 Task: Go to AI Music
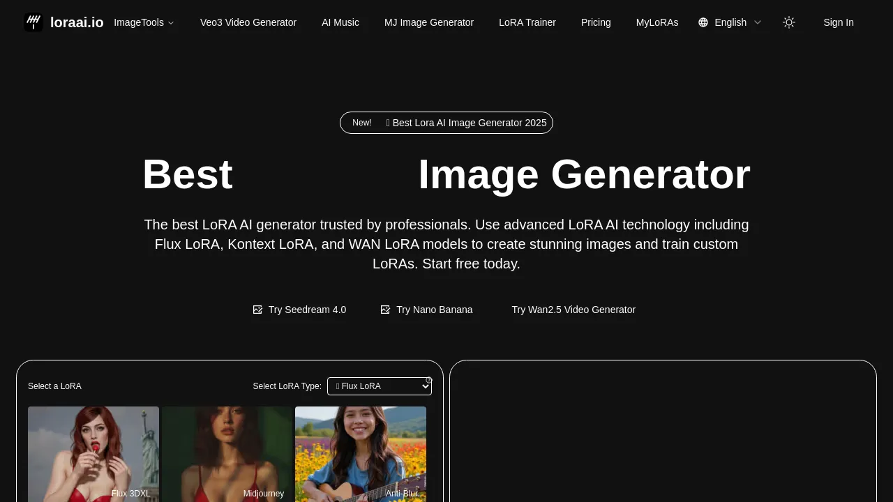tap(340, 22)
